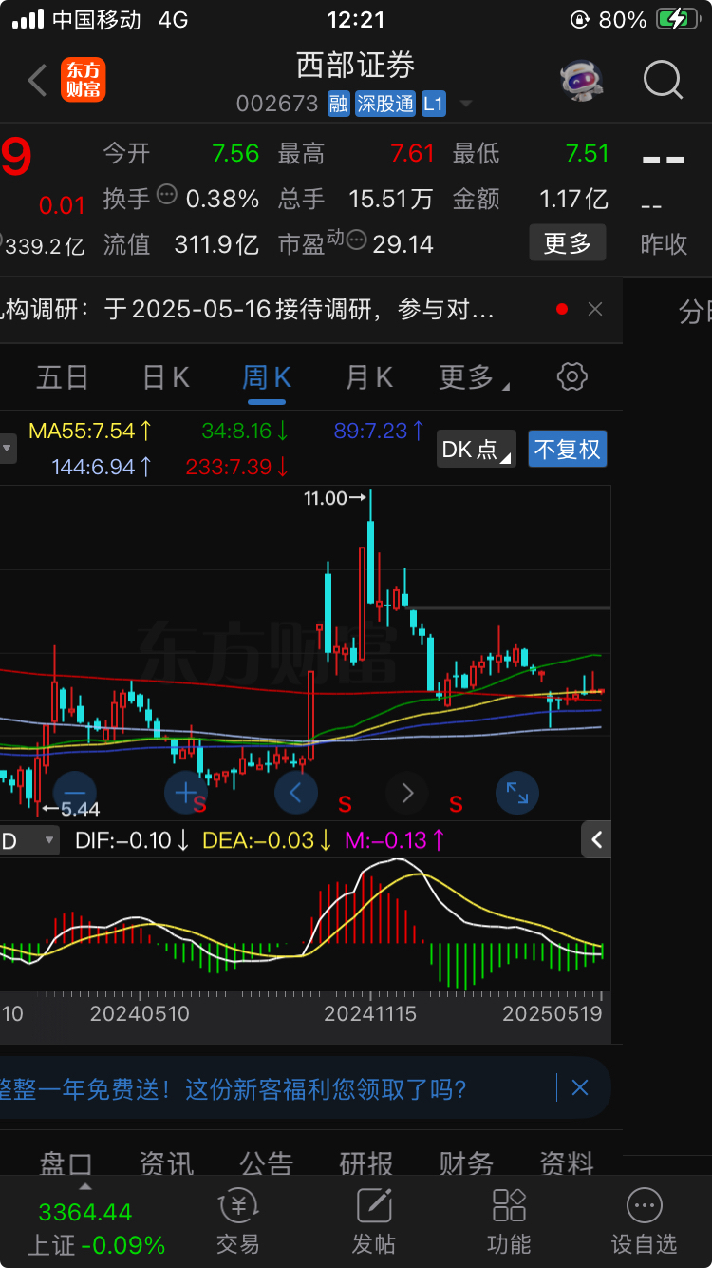Tap the 不复权 adjustment button

pyautogui.click(x=568, y=449)
